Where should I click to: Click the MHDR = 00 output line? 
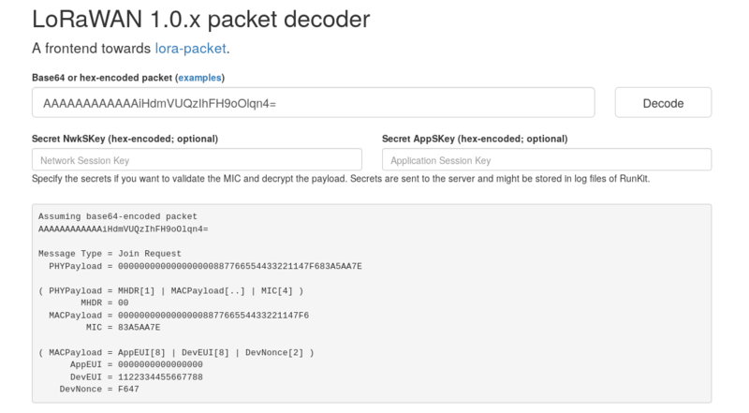[102, 302]
